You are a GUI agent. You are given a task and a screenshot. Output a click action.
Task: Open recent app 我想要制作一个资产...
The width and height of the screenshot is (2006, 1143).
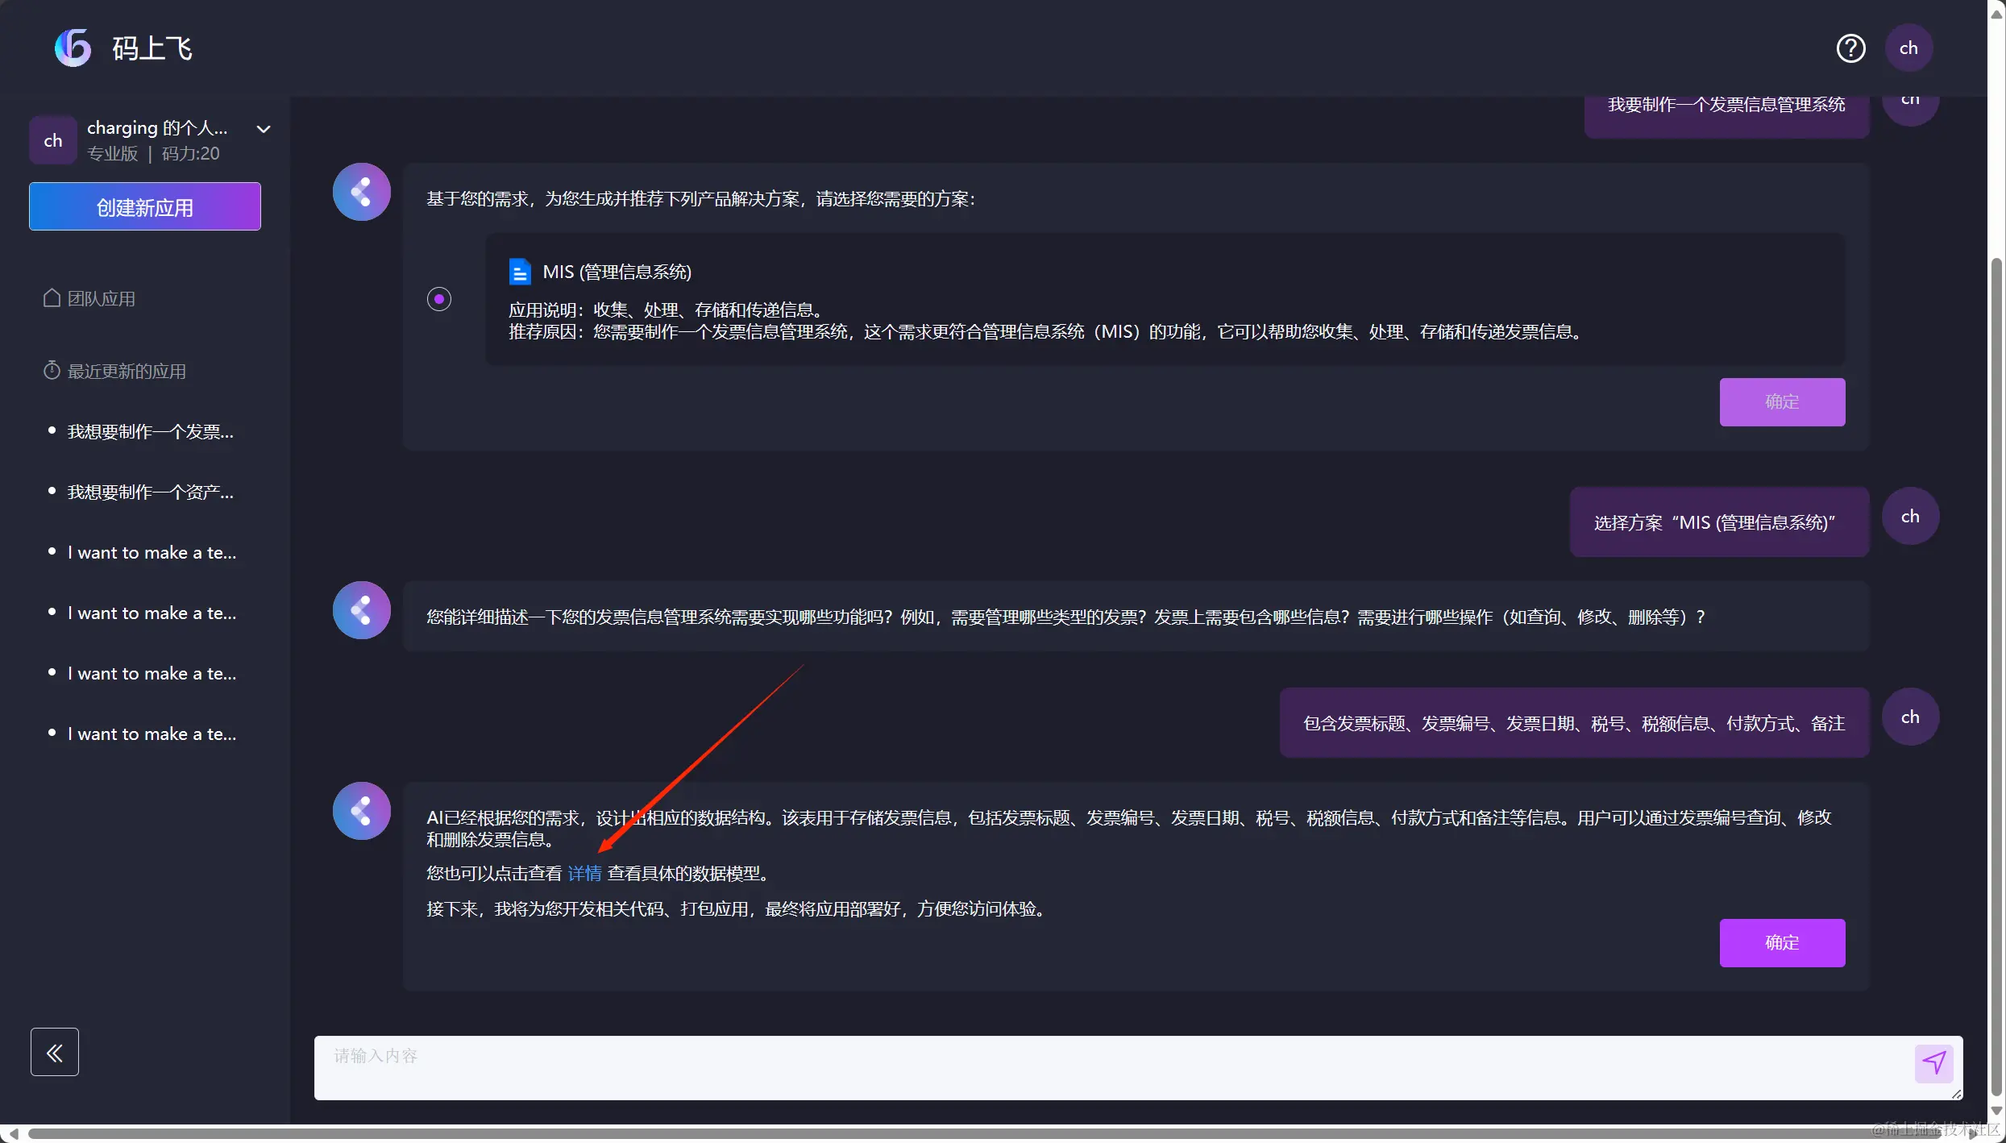(x=150, y=493)
